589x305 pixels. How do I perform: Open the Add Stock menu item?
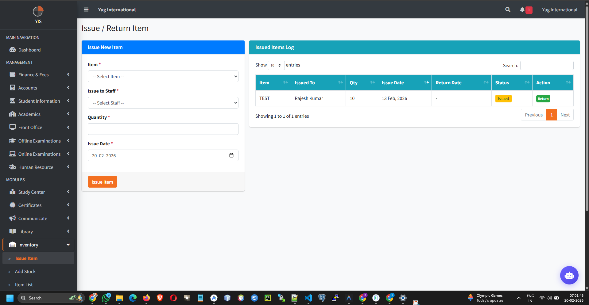(x=26, y=271)
